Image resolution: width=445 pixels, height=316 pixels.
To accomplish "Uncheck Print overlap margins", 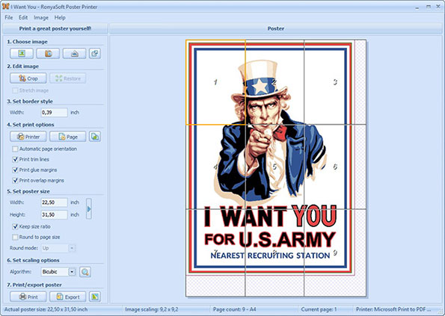I will click(x=15, y=180).
